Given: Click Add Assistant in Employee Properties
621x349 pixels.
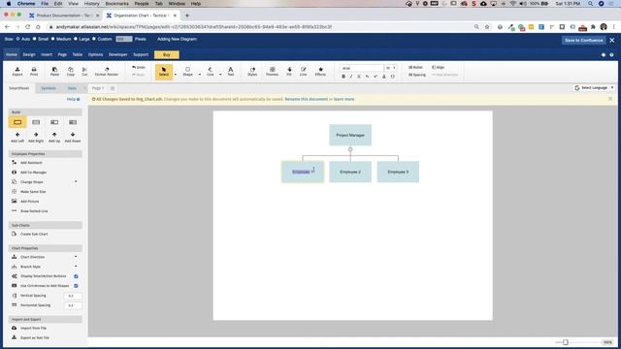Looking at the screenshot, I should coord(31,163).
